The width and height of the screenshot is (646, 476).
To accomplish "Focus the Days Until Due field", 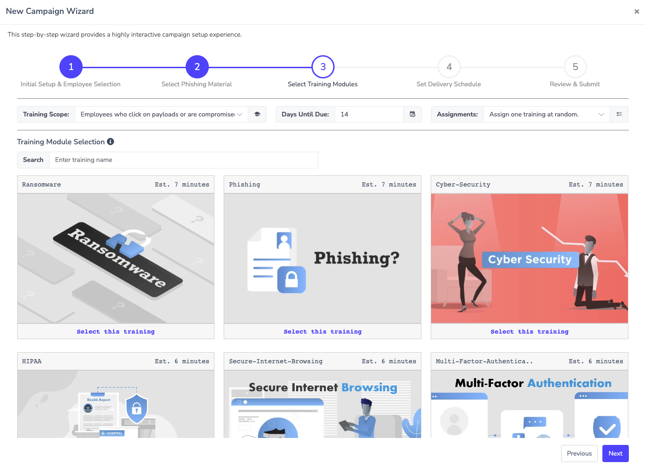I will coord(369,115).
